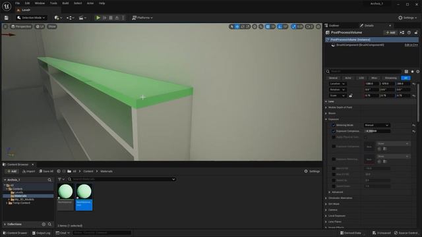Open the Blueprints toolbar dropdown icon
Viewport: 422px width, 237px height.
click(x=71, y=18)
